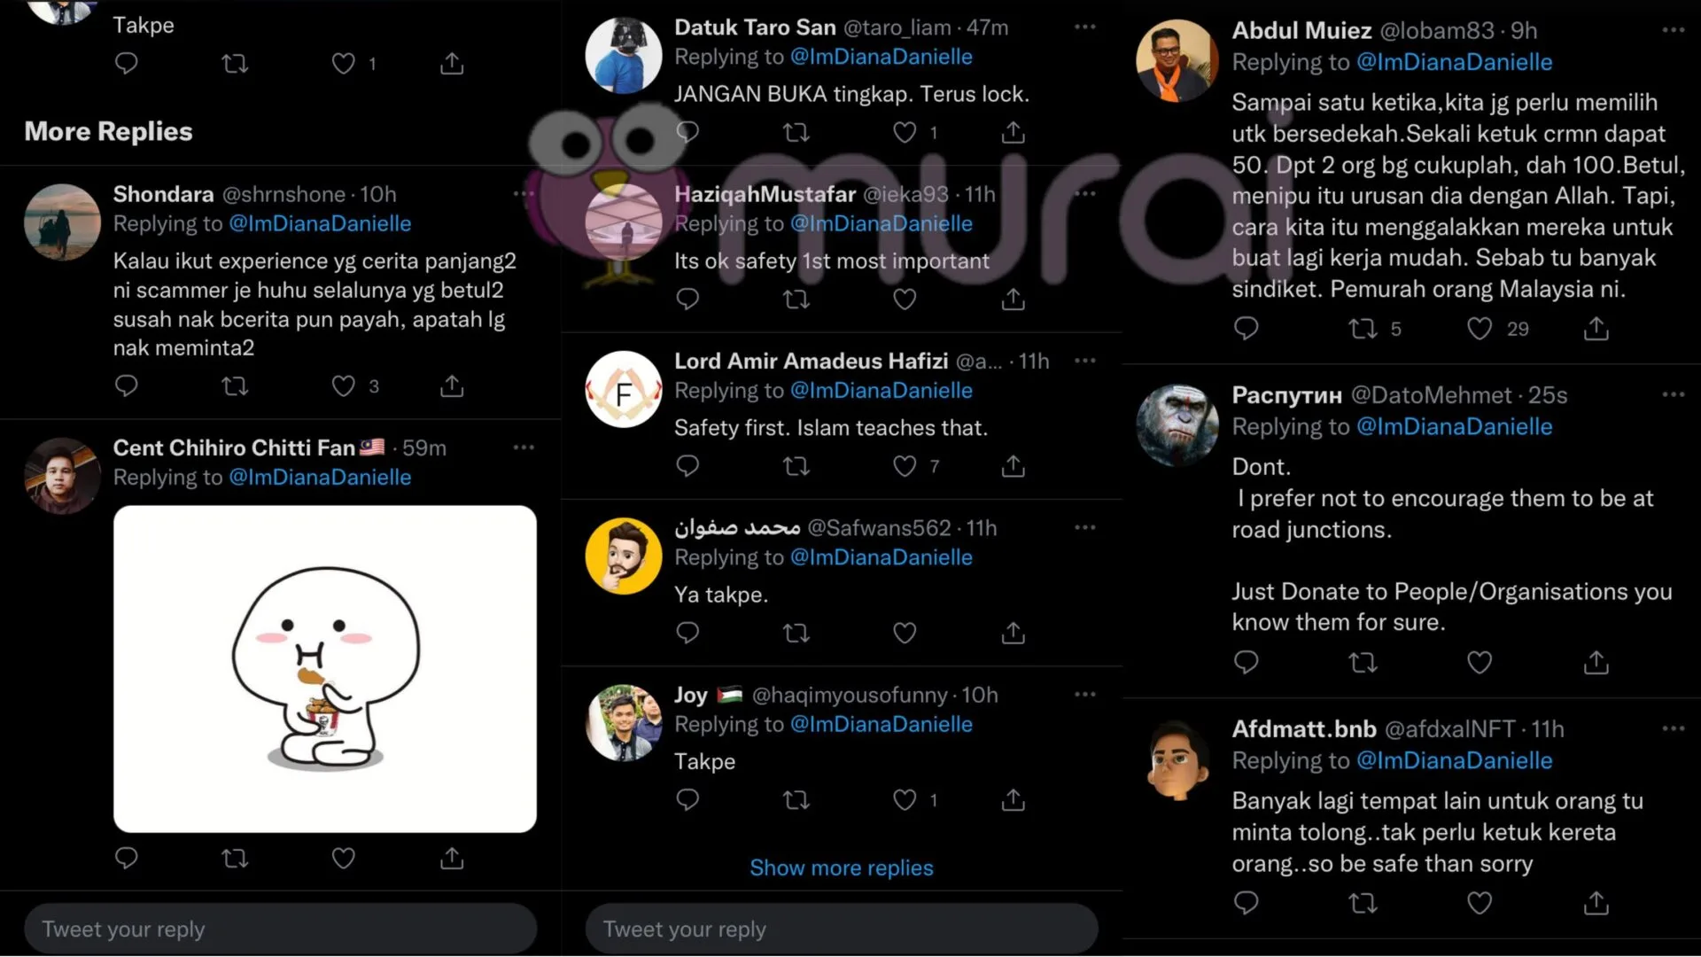Open more options for Shondara's tweet

click(524, 193)
